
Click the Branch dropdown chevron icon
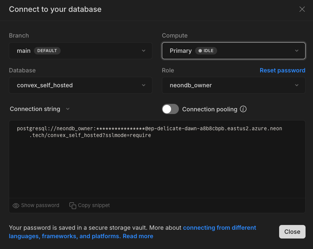tap(144, 50)
